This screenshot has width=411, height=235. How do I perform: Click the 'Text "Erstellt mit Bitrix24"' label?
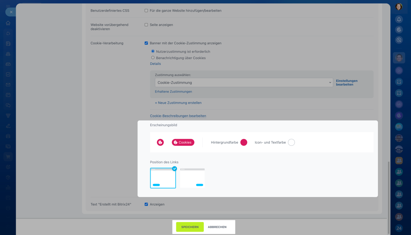coord(111,204)
